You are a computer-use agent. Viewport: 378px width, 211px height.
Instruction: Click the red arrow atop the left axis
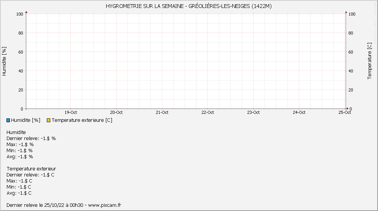click(x=26, y=13)
